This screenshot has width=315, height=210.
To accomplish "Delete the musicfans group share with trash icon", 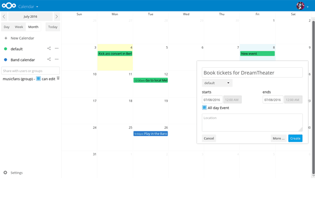I will (58, 78).
